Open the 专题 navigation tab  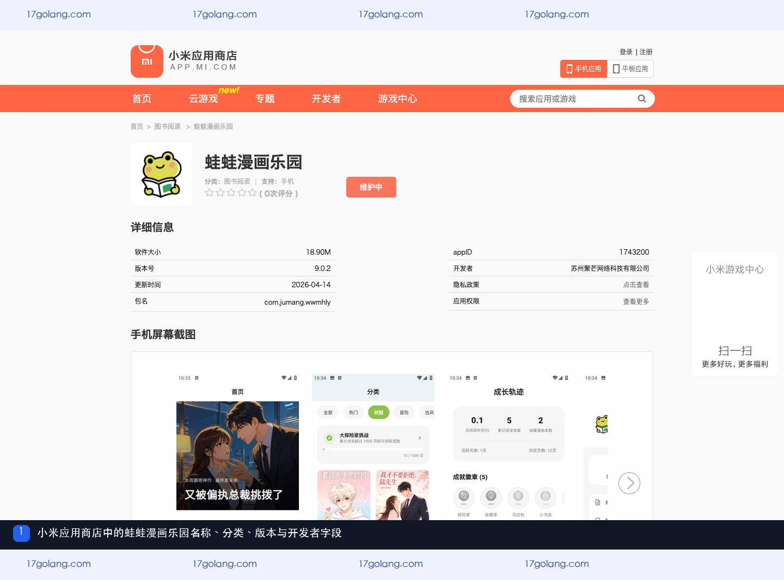[265, 98]
